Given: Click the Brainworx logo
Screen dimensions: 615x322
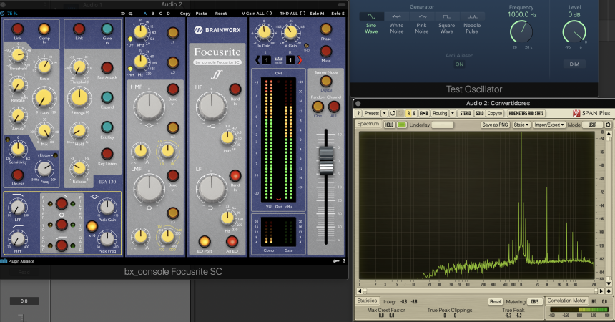Looking at the screenshot, I should [217, 30].
